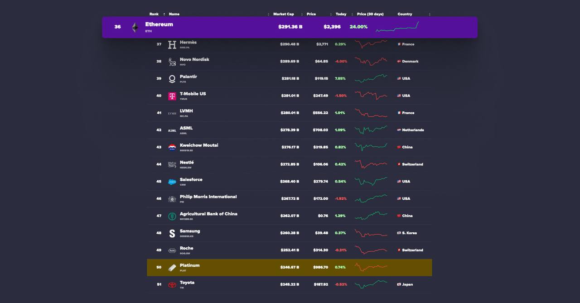Screen dimensions: 580x303
Task: Click Ethereum's $291.36 B market cap
Action: [290, 27]
